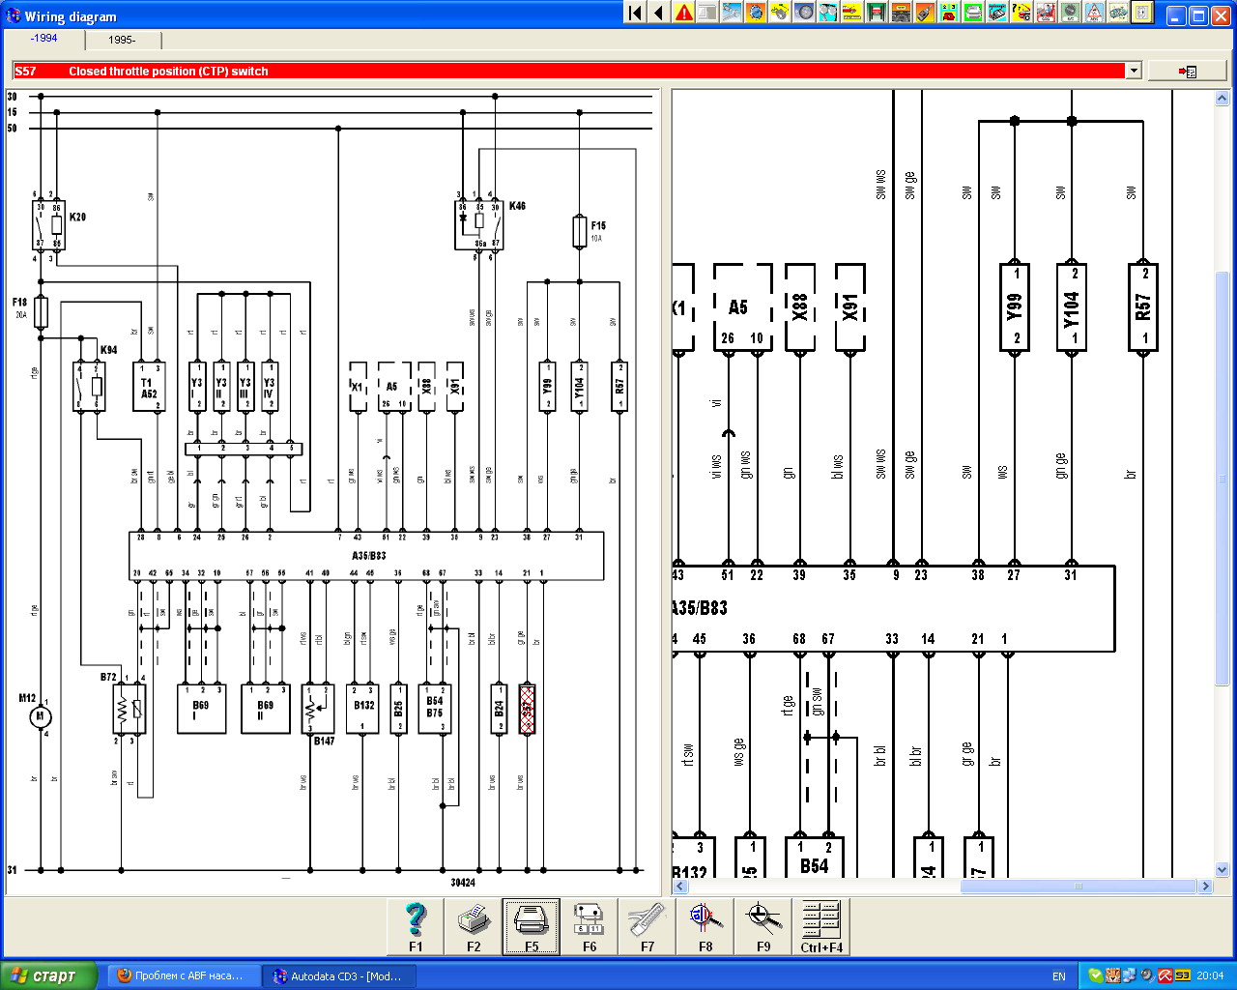Switch to the -1994 tab

point(44,39)
